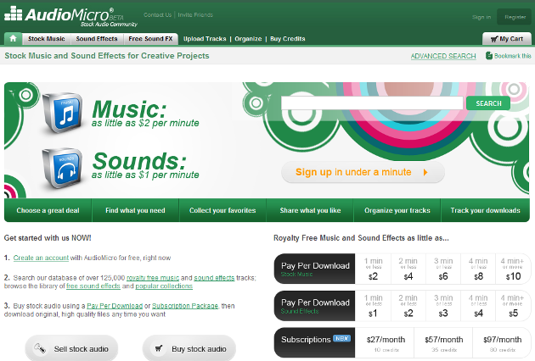The width and height of the screenshot is (535, 361).
Task: Select Stock Music 2 min $4 price
Action: 408,269
